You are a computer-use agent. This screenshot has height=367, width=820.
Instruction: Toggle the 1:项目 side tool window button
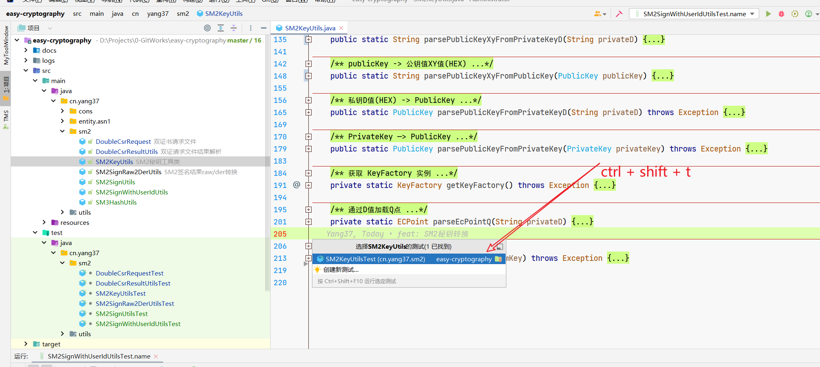pyautogui.click(x=6, y=89)
